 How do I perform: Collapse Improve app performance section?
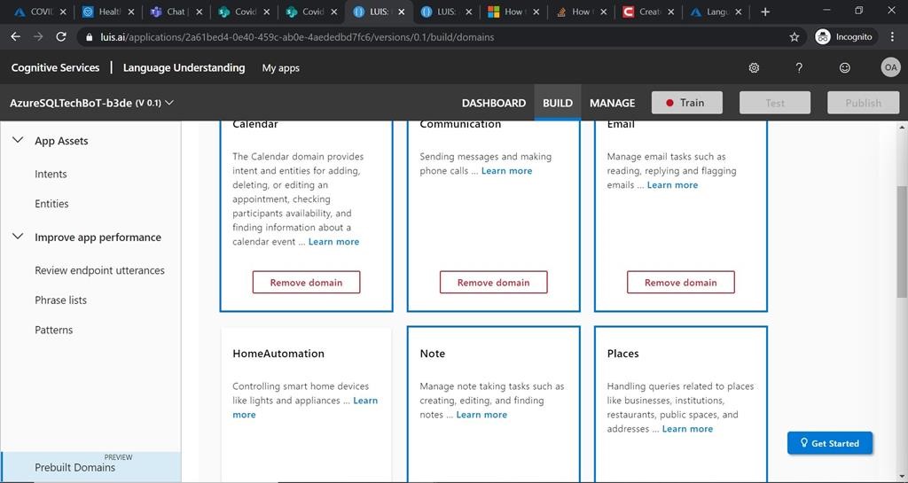[x=18, y=237]
